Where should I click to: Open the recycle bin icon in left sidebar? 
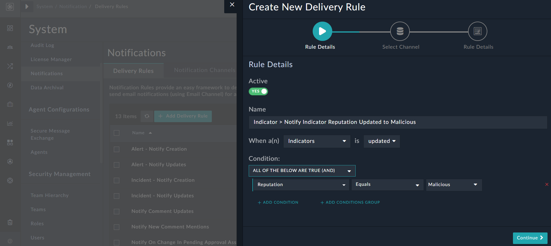10,222
